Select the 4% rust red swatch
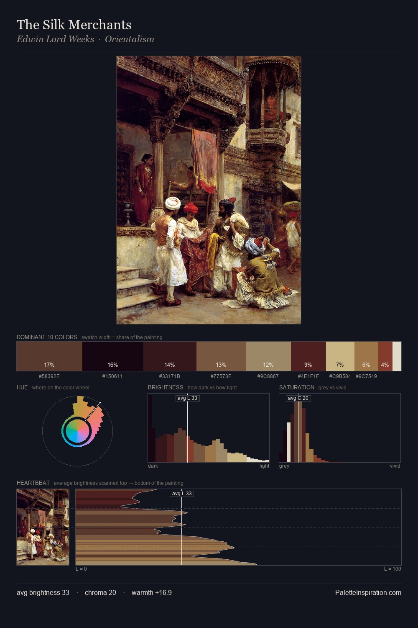Screen dimensions: 418x628 coord(385,356)
